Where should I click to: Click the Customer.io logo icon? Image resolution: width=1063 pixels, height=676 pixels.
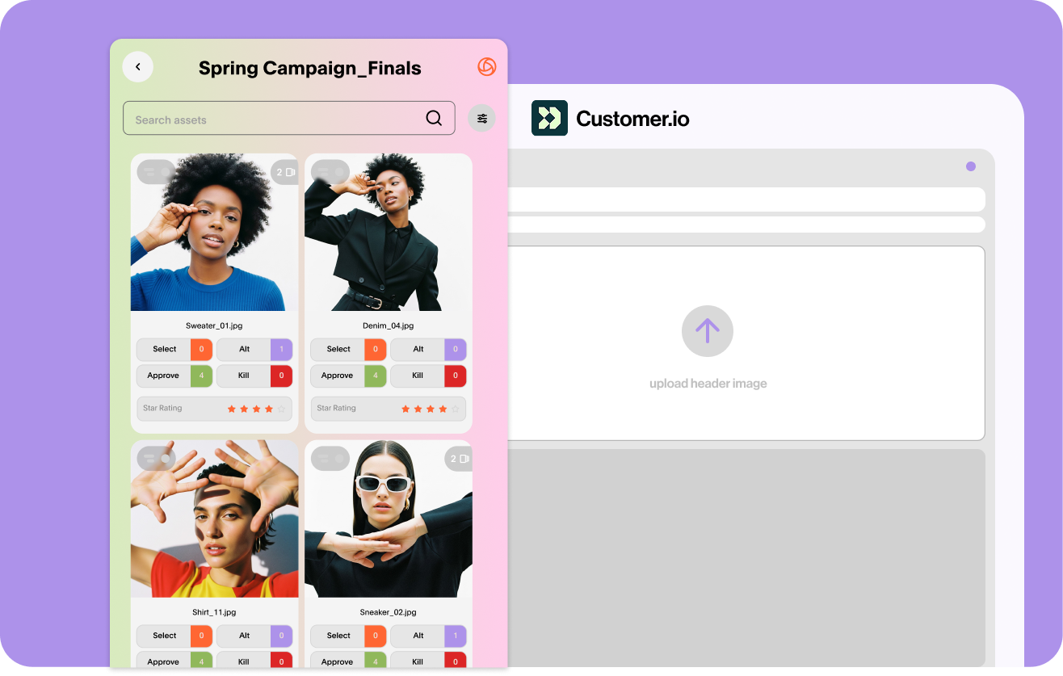[549, 118]
